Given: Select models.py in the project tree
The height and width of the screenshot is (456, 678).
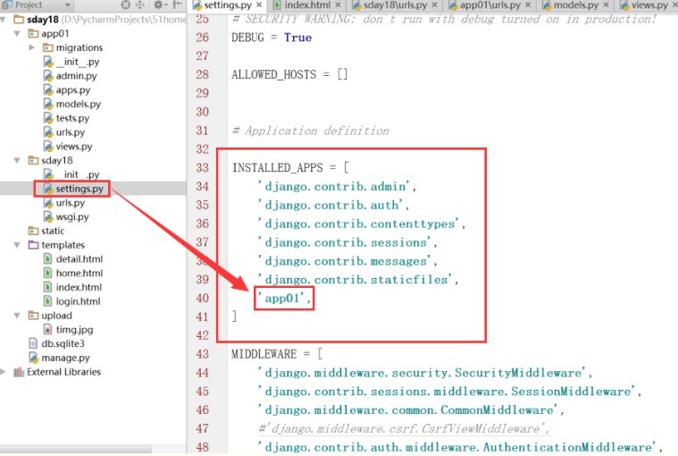Looking at the screenshot, I should (79, 104).
